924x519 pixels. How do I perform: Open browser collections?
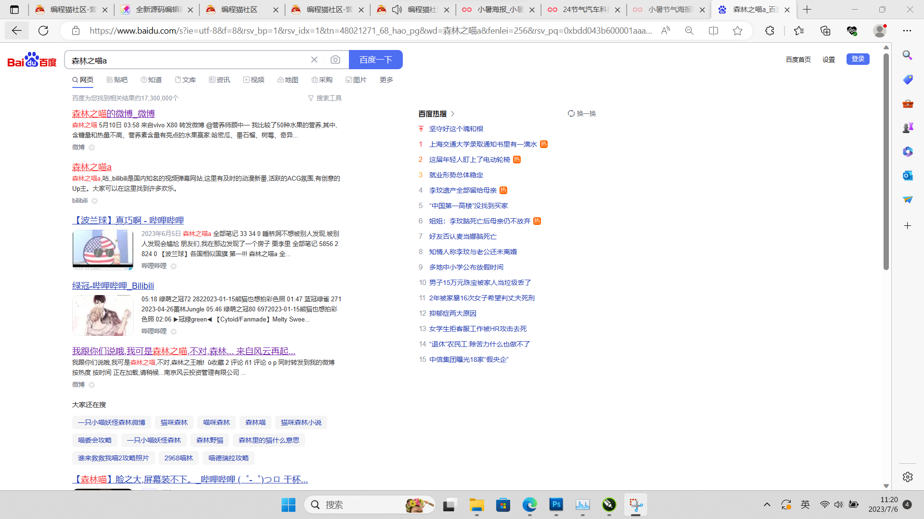(x=825, y=31)
